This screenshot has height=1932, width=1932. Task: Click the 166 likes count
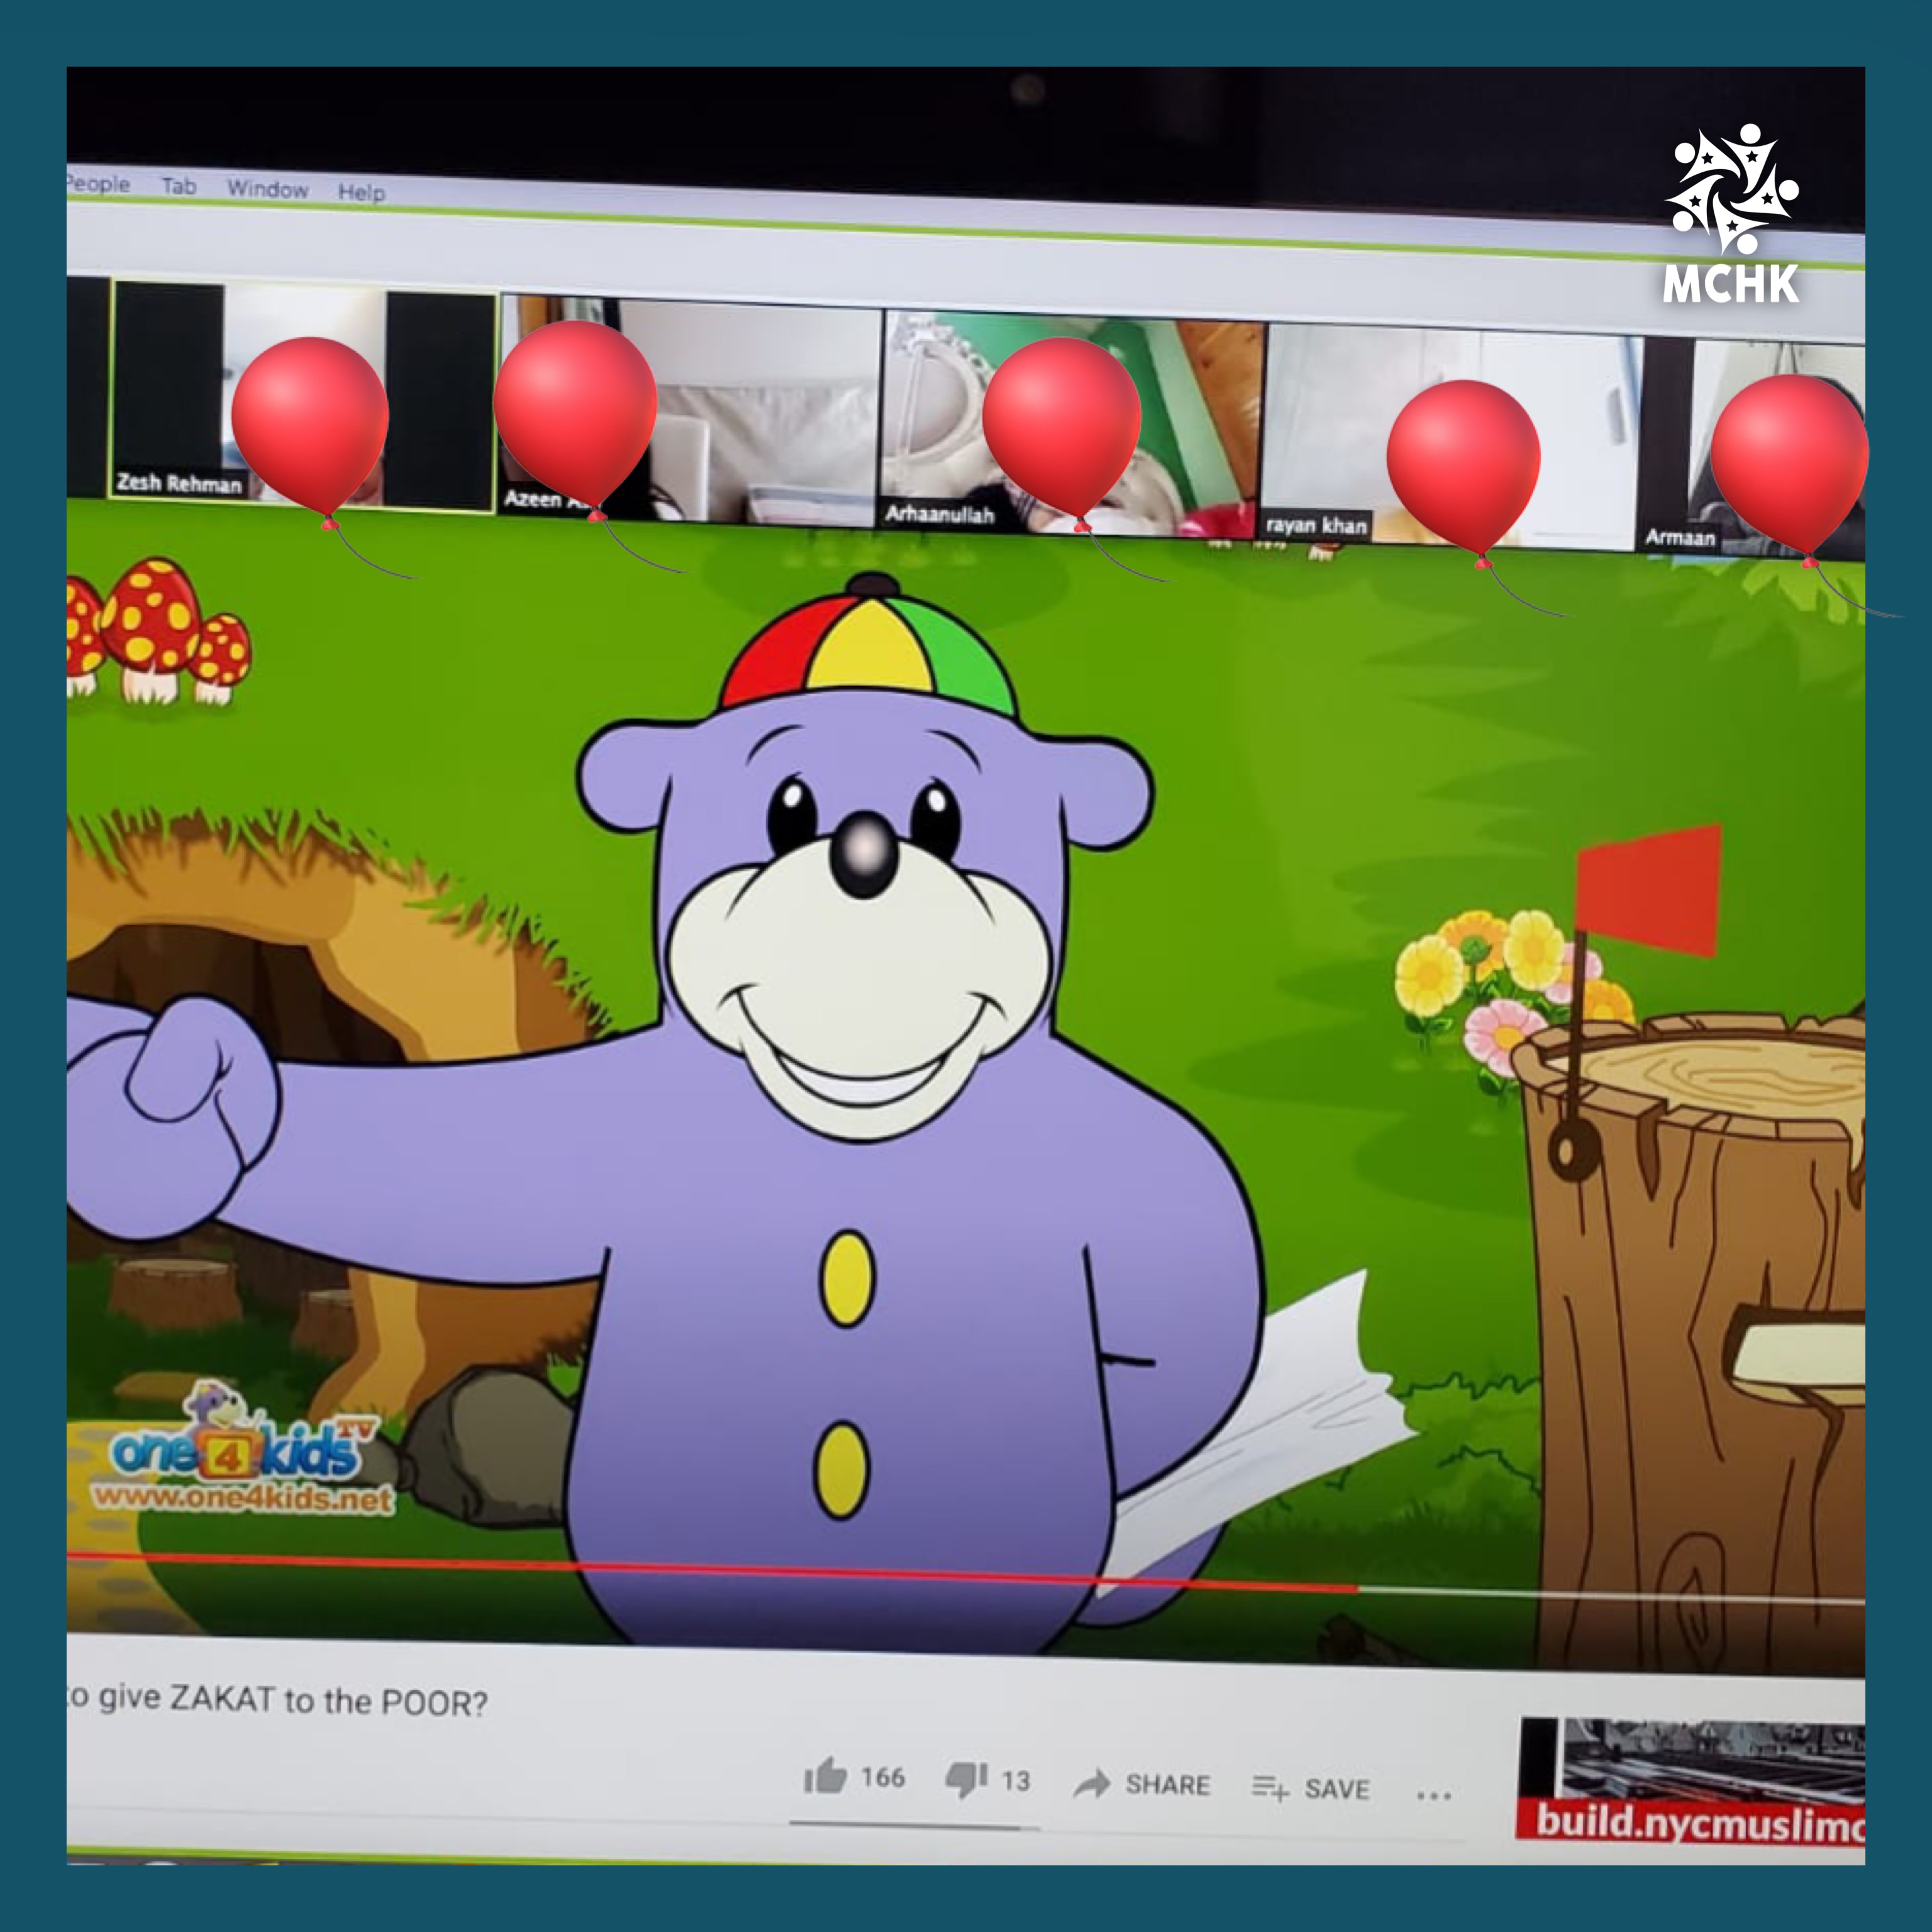click(883, 1777)
